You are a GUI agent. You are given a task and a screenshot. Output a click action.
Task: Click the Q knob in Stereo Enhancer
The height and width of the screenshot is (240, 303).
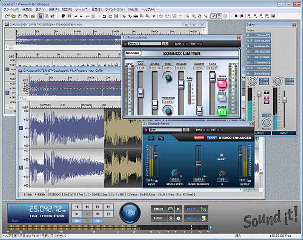click(x=222, y=173)
